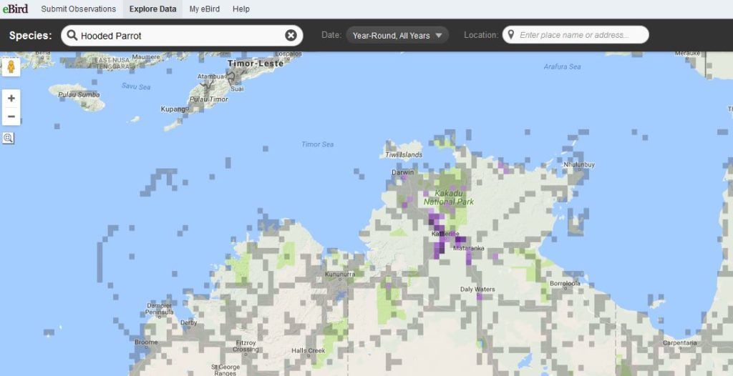Image resolution: width=733 pixels, height=376 pixels.
Task: Open Submit Observations menu
Action: pos(79,9)
